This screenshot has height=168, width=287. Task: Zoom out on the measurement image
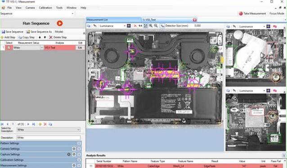(x=156, y=26)
